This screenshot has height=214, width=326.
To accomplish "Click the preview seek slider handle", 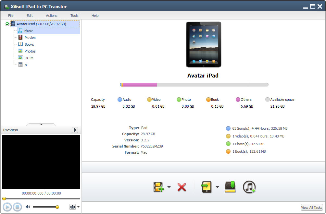I will (4, 199).
